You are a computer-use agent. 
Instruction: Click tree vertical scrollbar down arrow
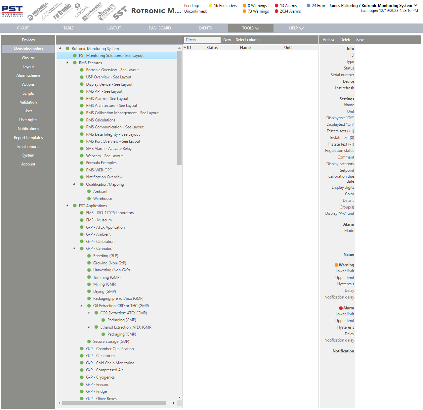(x=180, y=397)
